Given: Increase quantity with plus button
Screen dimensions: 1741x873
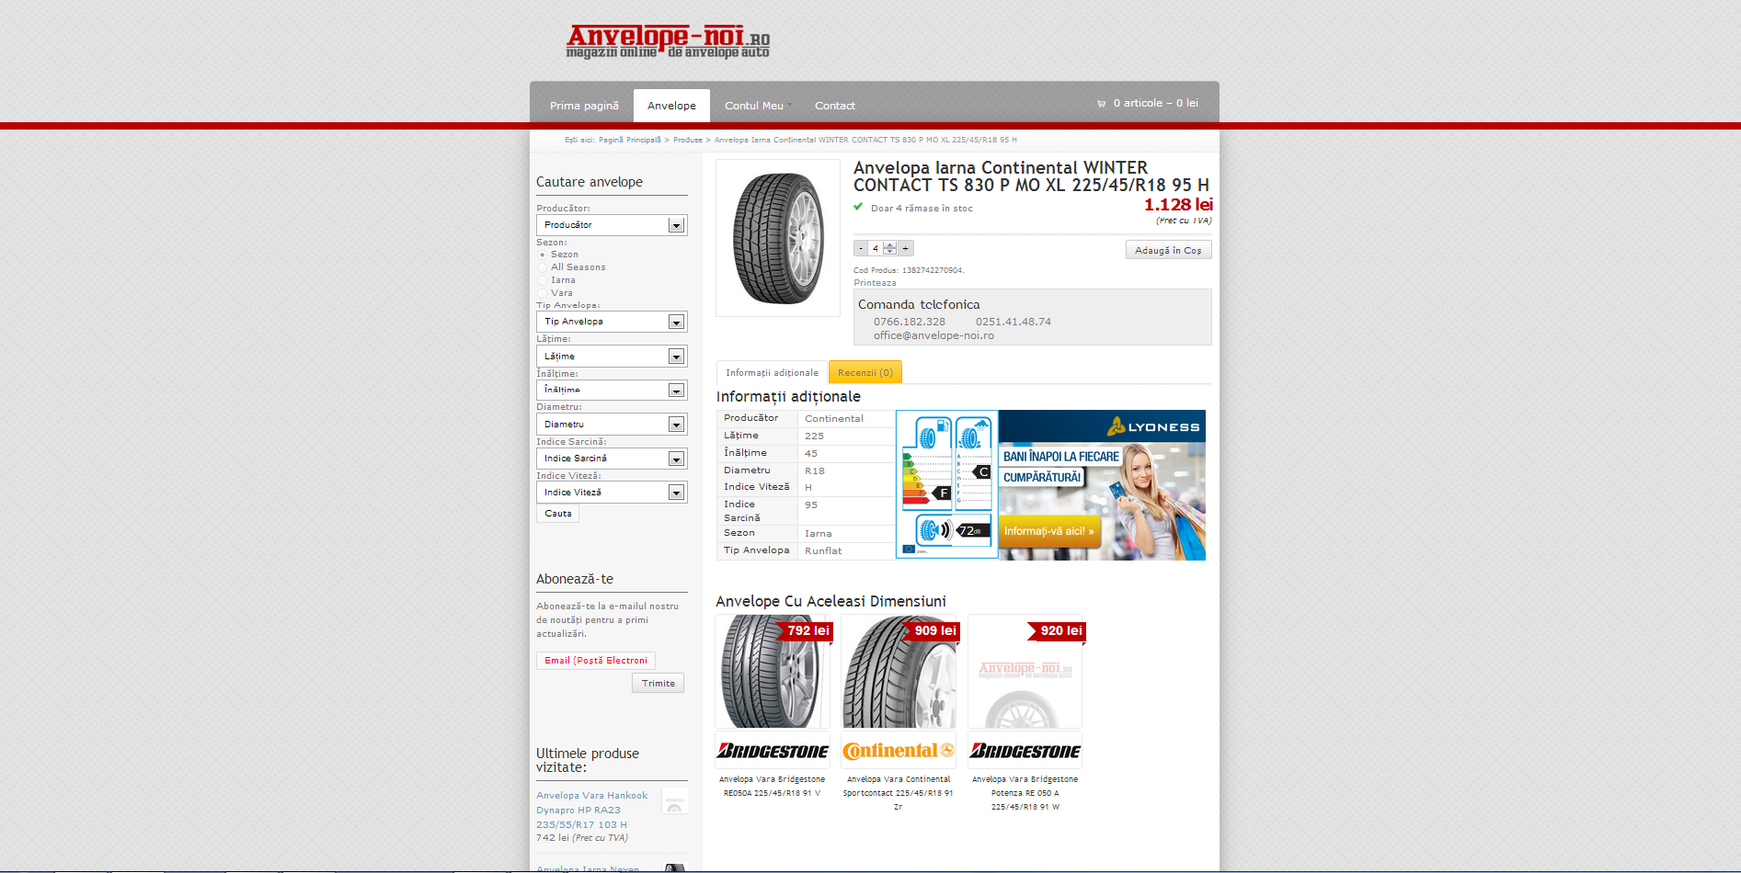Looking at the screenshot, I should click(906, 248).
